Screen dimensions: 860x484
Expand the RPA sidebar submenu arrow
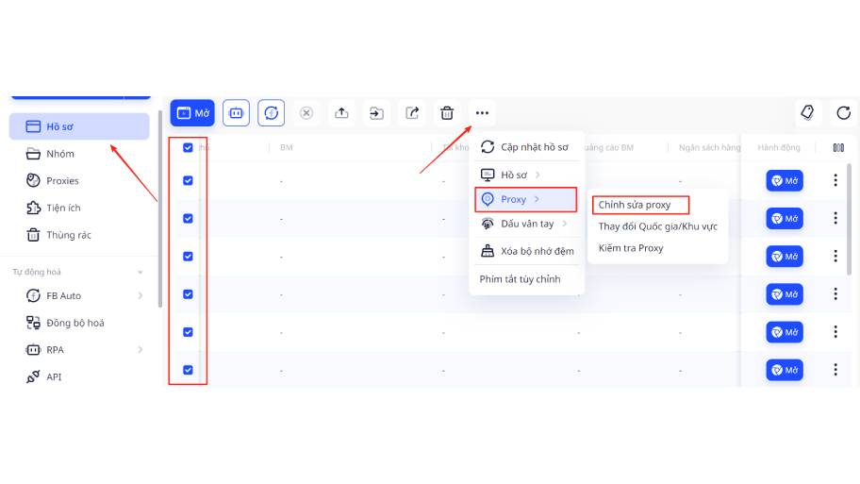pyautogui.click(x=141, y=349)
